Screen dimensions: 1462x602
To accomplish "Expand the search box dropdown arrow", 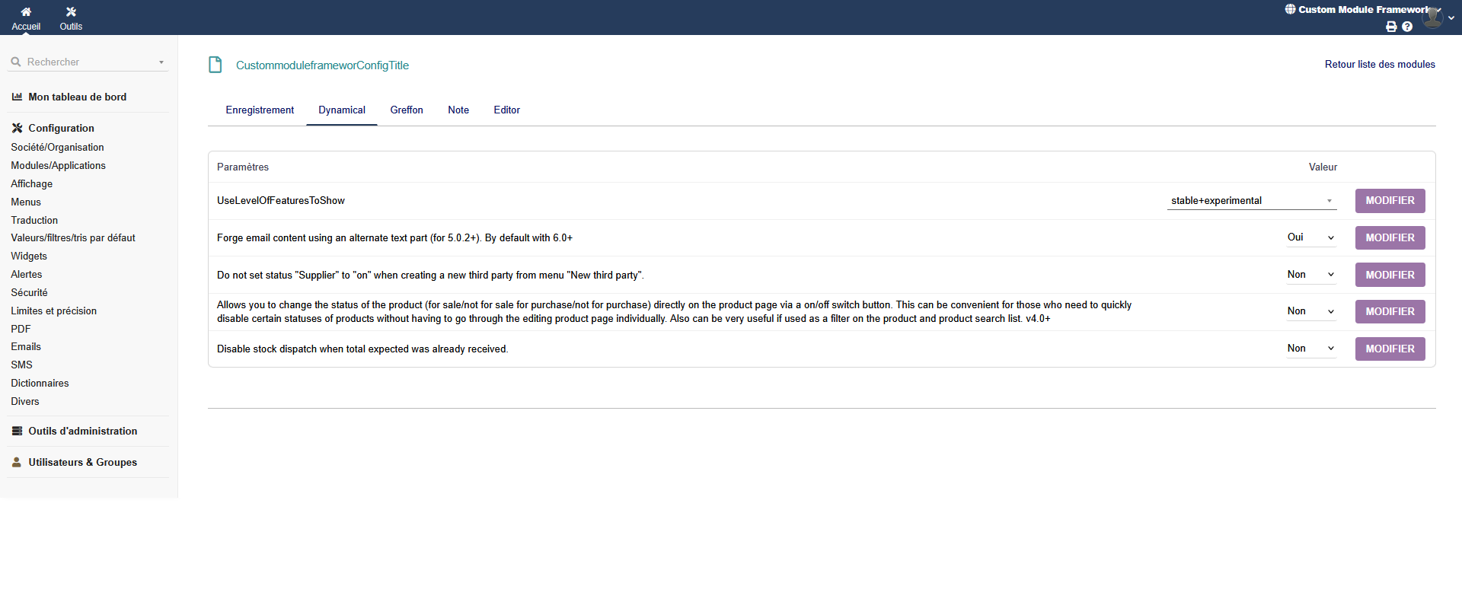I will point(161,62).
